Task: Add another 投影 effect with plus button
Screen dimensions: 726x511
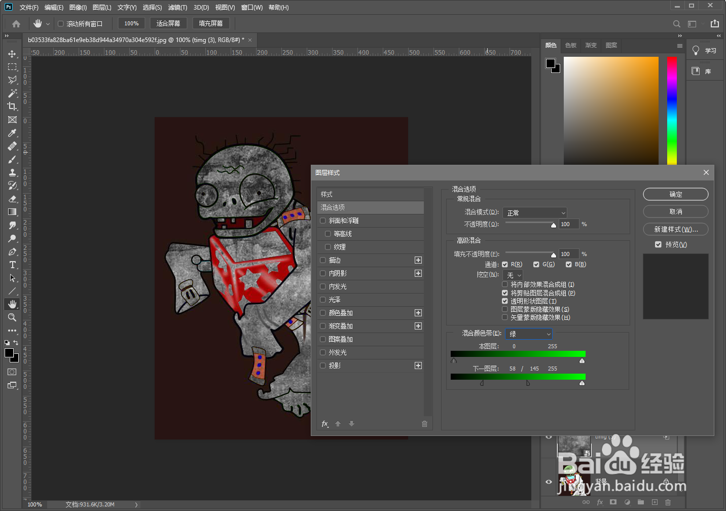Action: point(418,366)
